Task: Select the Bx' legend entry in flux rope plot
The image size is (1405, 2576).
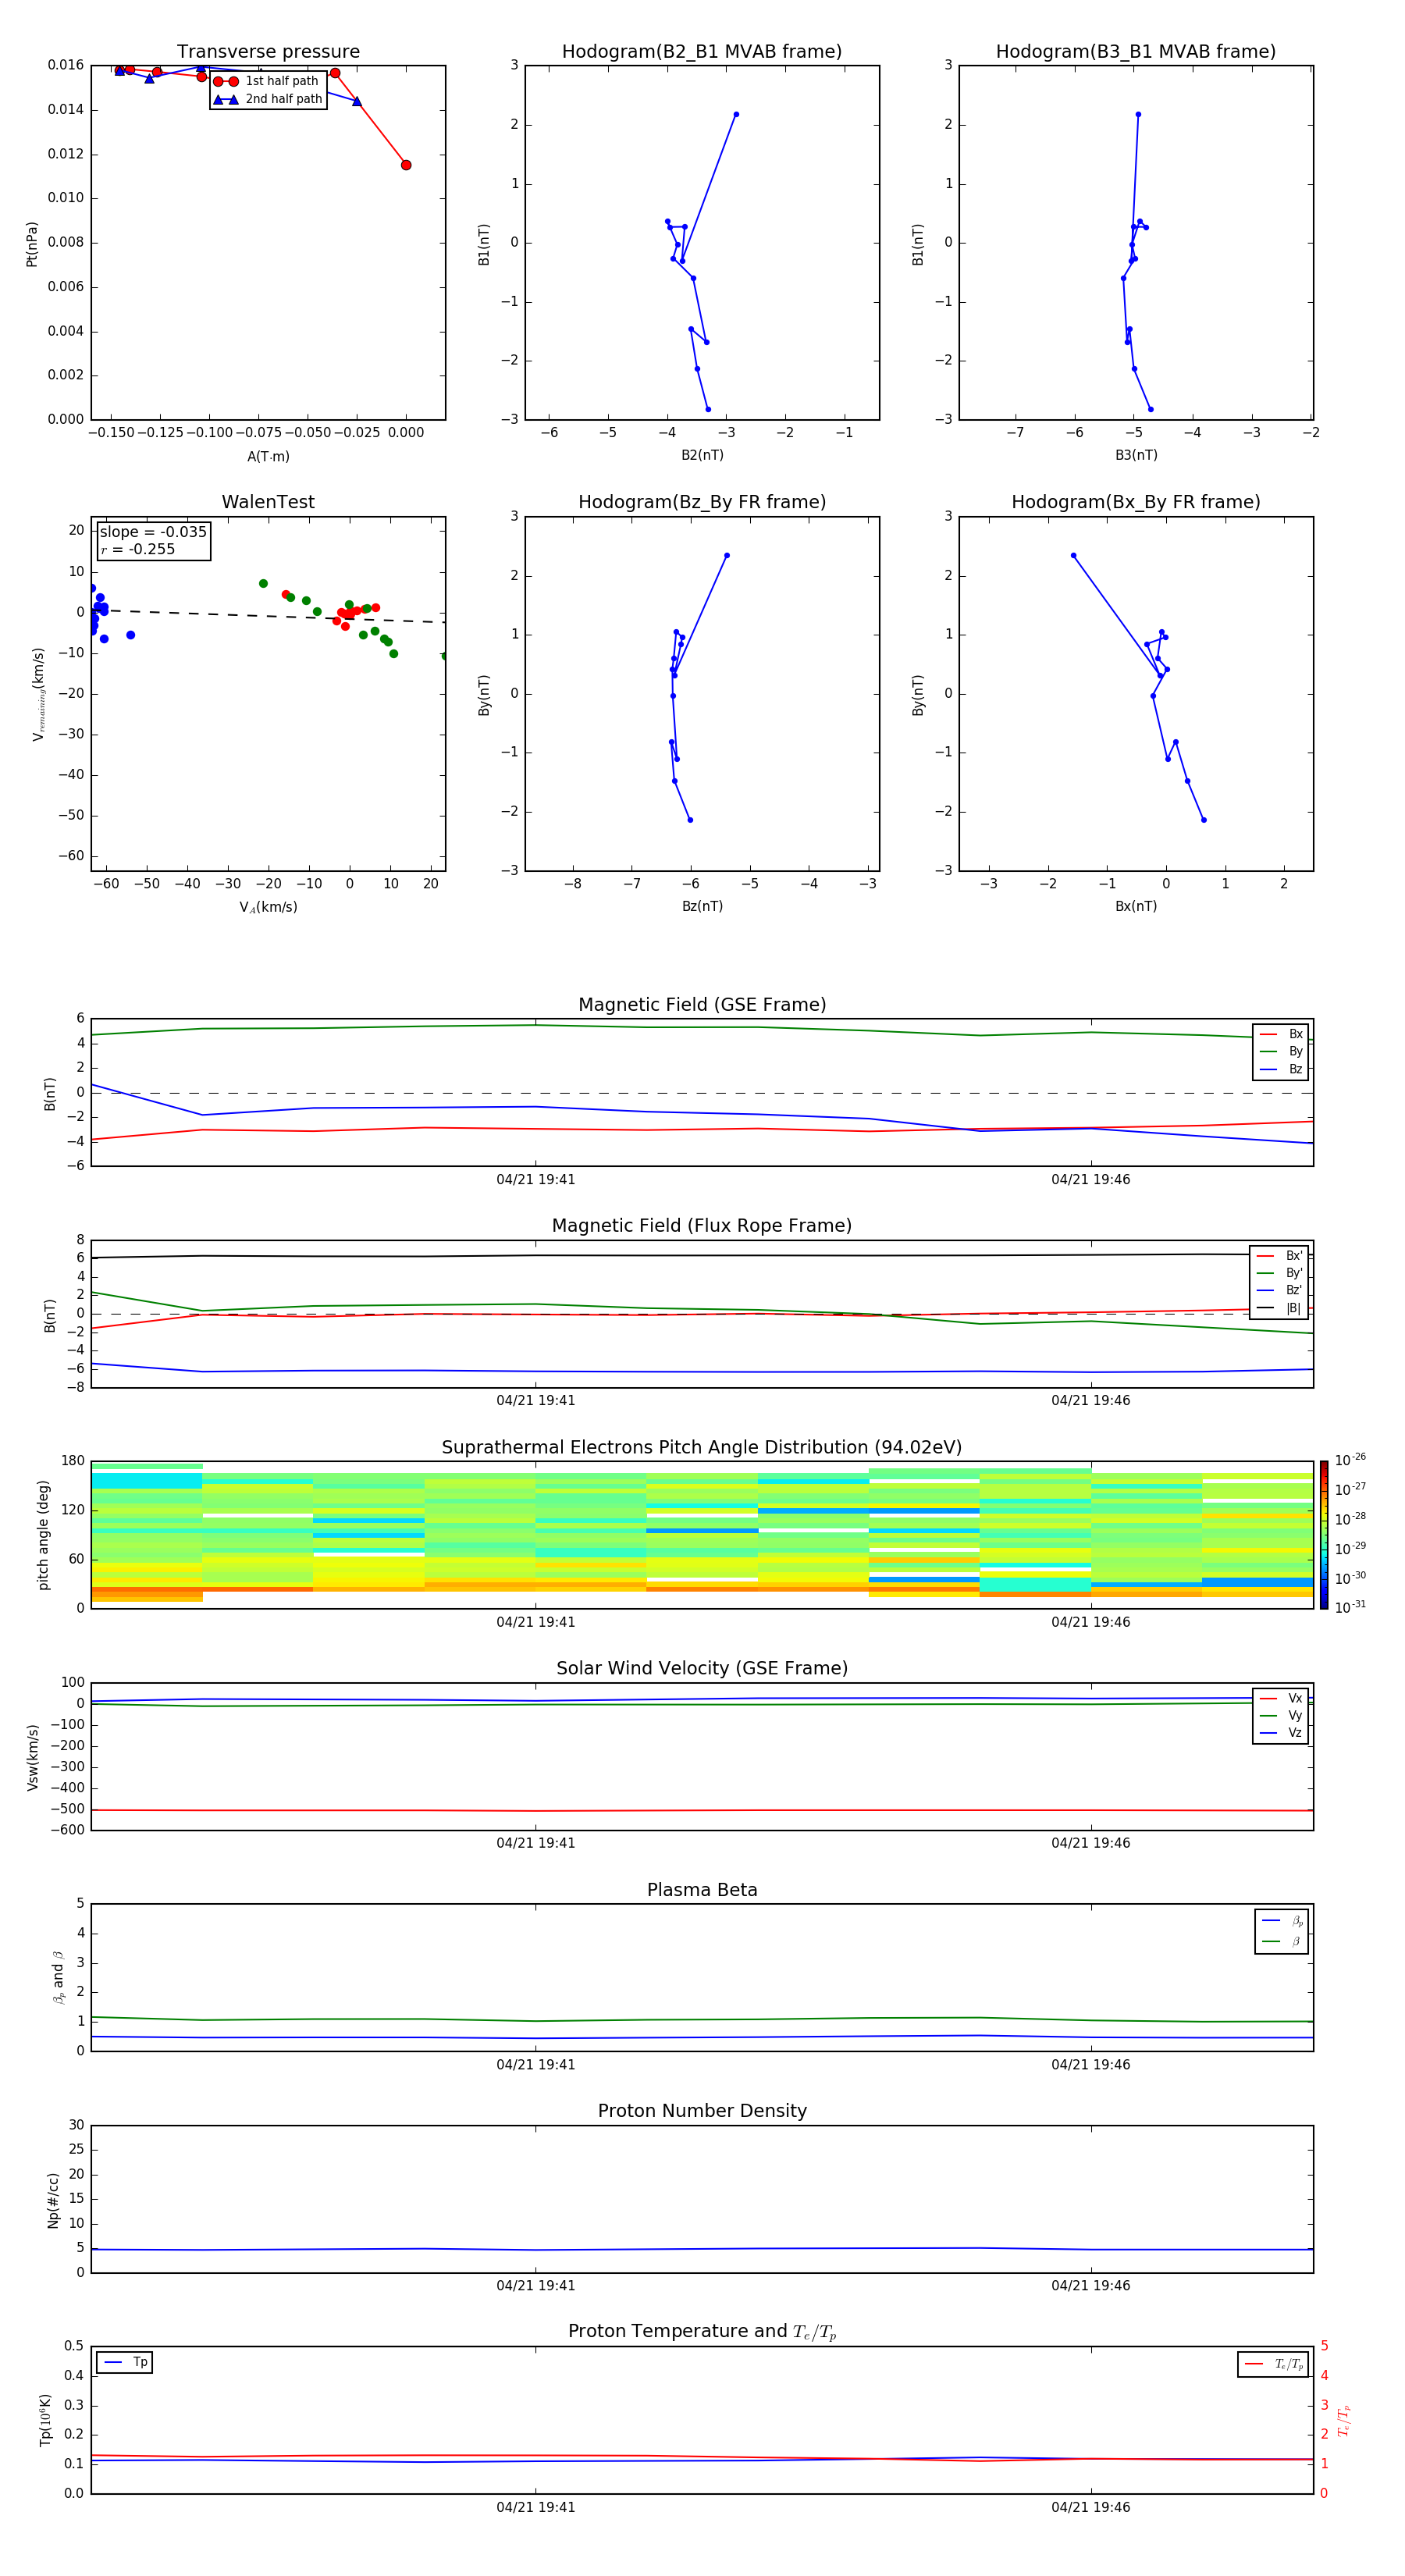Action: click(x=1280, y=1256)
